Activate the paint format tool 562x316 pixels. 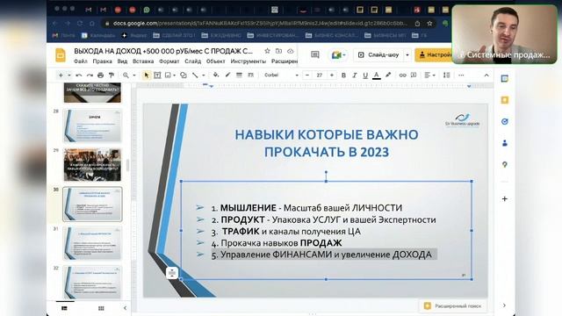coord(112,75)
